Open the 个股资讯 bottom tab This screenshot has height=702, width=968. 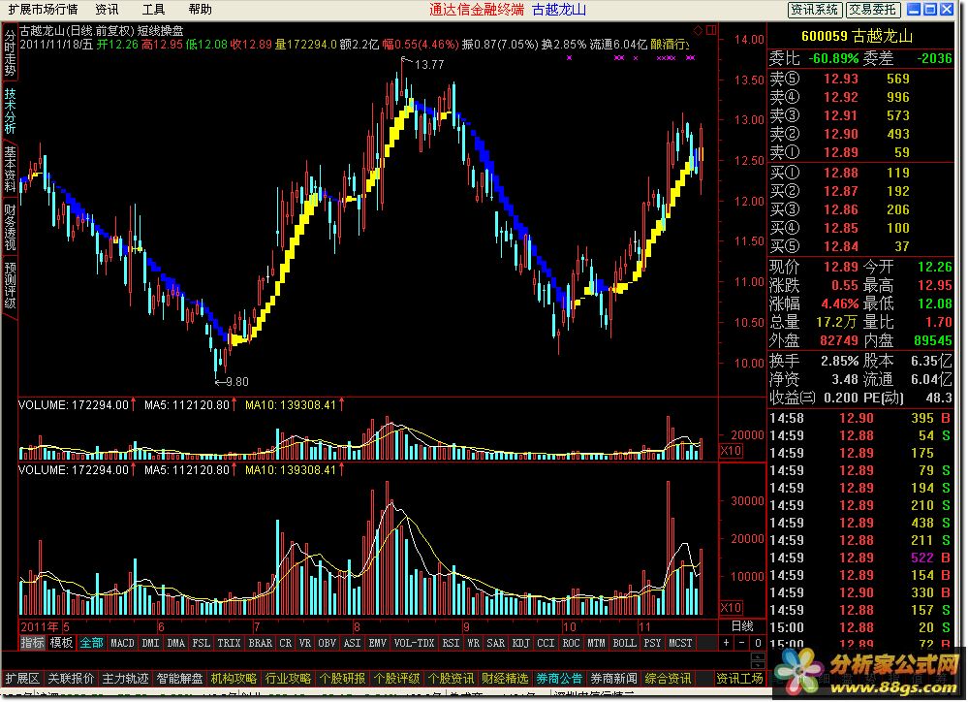click(451, 679)
